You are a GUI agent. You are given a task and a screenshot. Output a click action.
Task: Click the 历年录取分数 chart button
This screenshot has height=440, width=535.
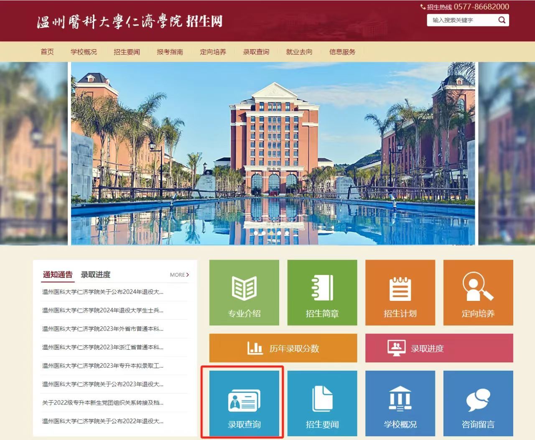tap(283, 348)
